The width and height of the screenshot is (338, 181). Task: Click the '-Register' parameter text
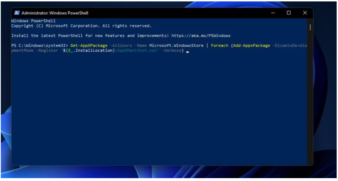(x=47, y=51)
